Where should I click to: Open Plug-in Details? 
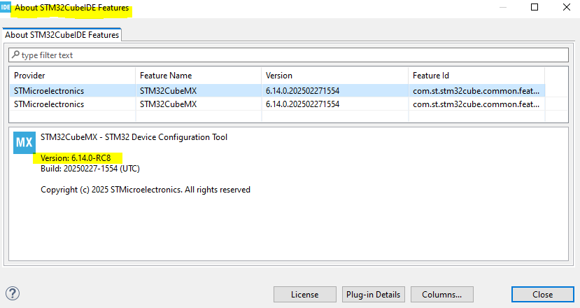click(x=374, y=294)
